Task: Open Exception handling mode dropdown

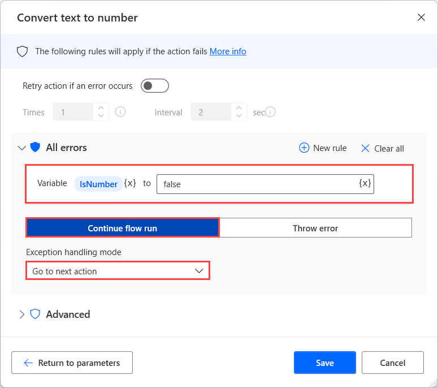Action: tap(118, 271)
